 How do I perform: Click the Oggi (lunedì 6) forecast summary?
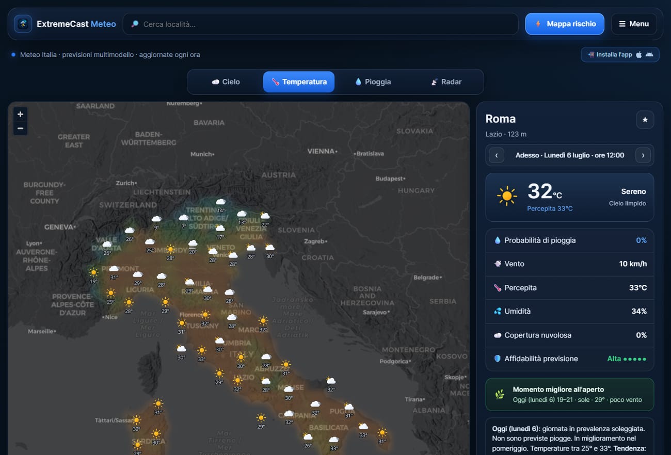pyautogui.click(x=570, y=439)
